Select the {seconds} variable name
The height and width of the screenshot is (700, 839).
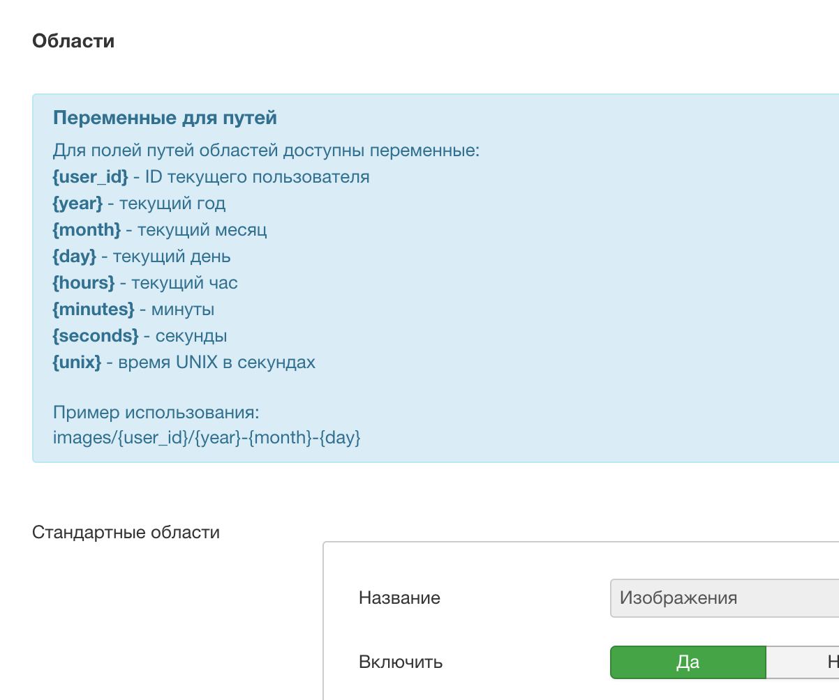[x=96, y=336]
